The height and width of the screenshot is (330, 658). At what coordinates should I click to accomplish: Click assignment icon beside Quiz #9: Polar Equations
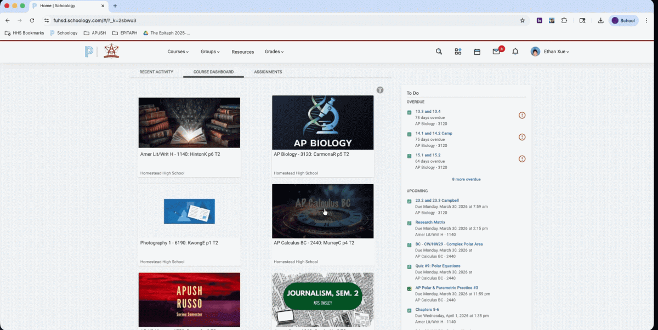click(x=409, y=267)
